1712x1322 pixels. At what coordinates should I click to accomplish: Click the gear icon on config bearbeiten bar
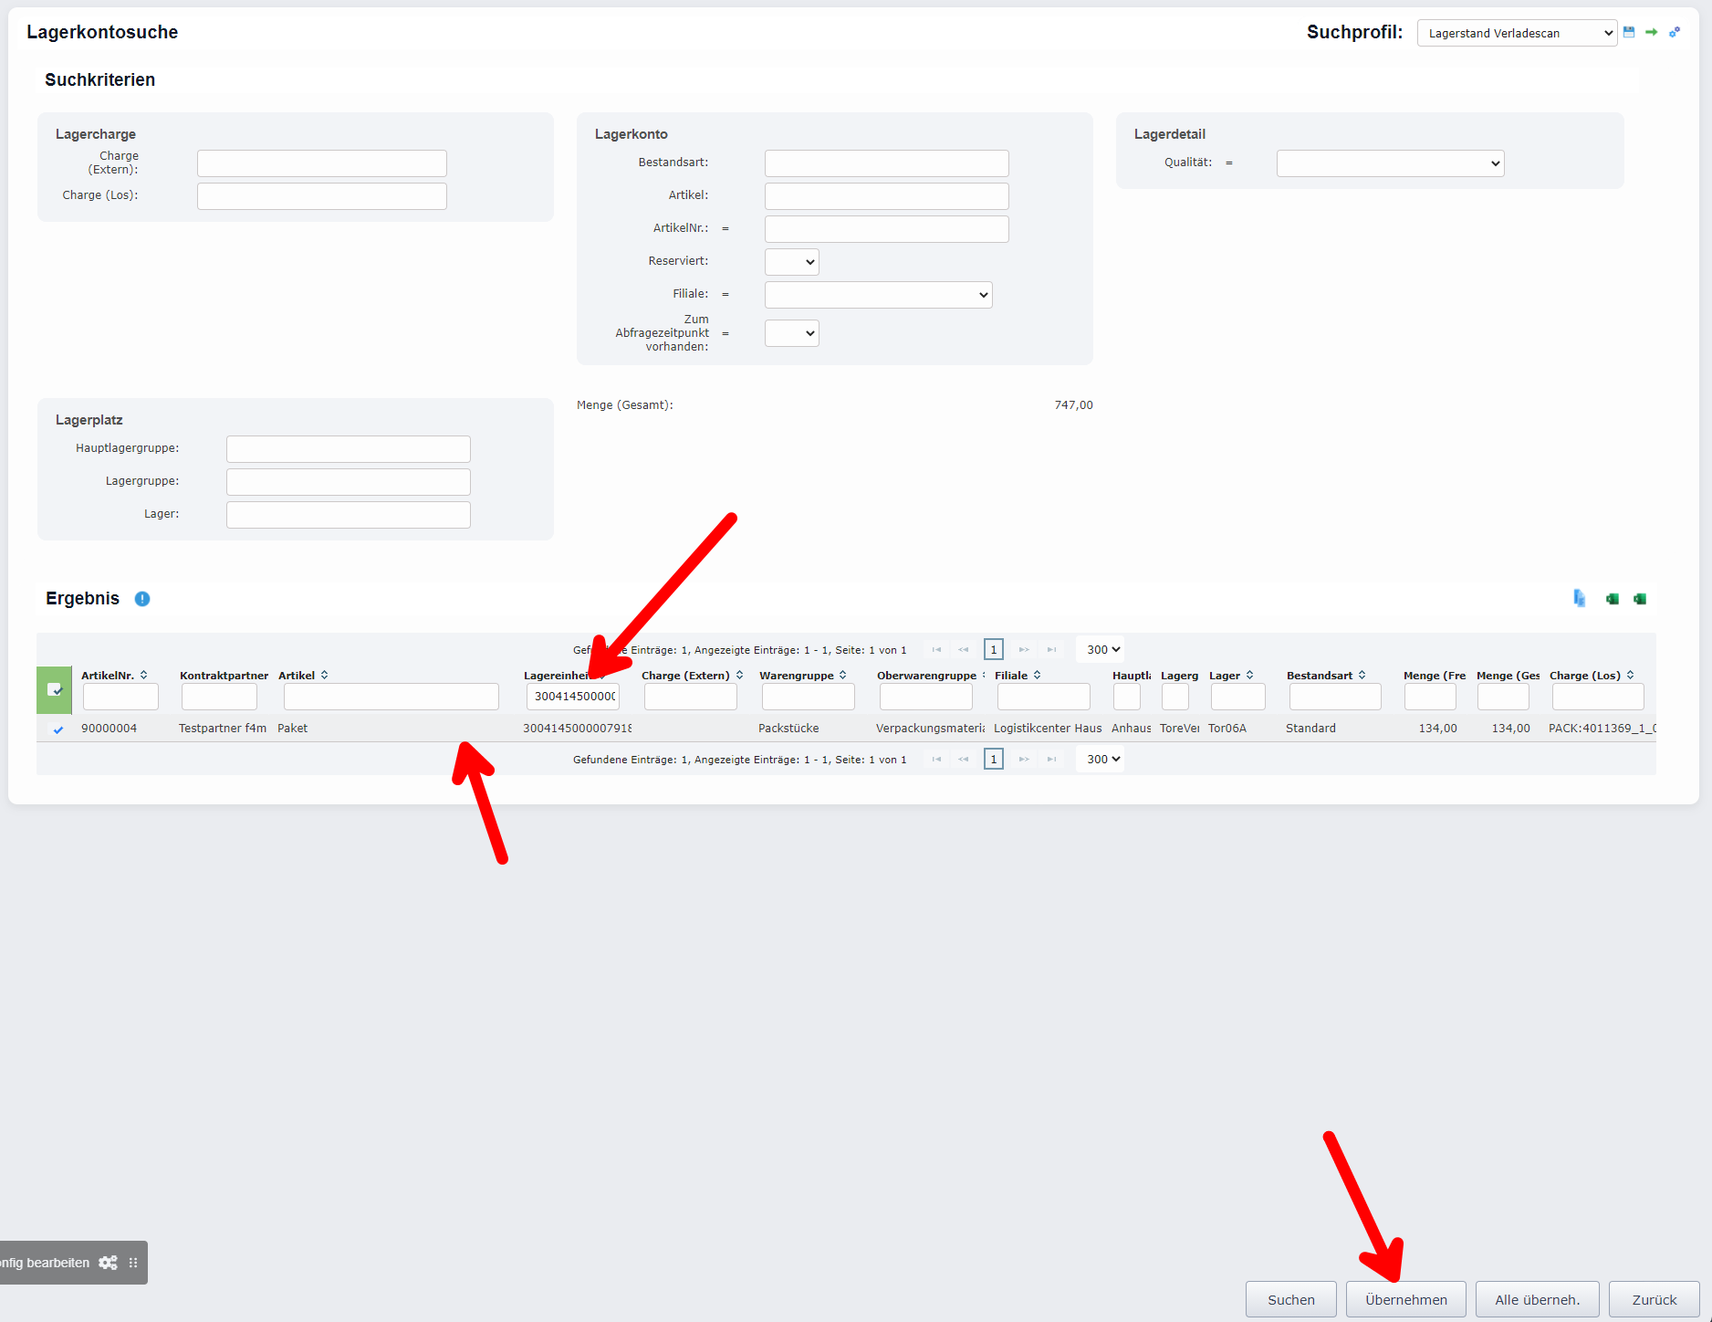click(x=108, y=1263)
